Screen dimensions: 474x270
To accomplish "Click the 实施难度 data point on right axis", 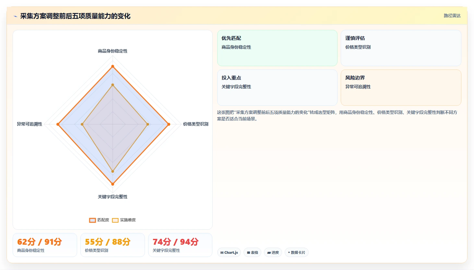I will pyautogui.click(x=148, y=124).
